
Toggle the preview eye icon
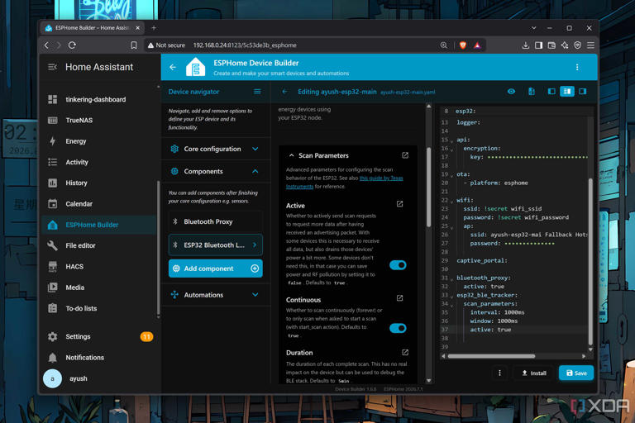point(512,92)
